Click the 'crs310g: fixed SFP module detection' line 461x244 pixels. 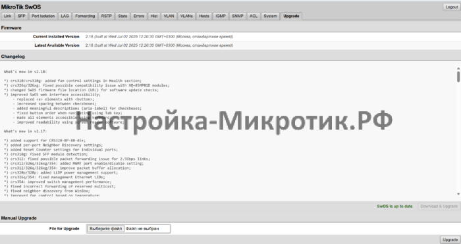tap(46, 155)
